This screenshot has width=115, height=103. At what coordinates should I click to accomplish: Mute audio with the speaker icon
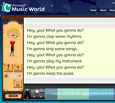(x=28, y=98)
